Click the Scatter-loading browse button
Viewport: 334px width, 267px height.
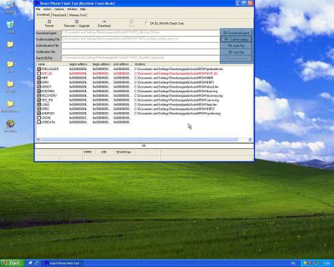pos(236,39)
